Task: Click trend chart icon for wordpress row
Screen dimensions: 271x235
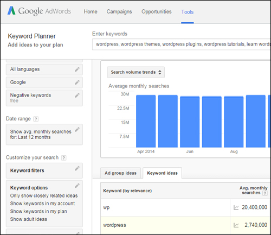Action: click(x=236, y=225)
